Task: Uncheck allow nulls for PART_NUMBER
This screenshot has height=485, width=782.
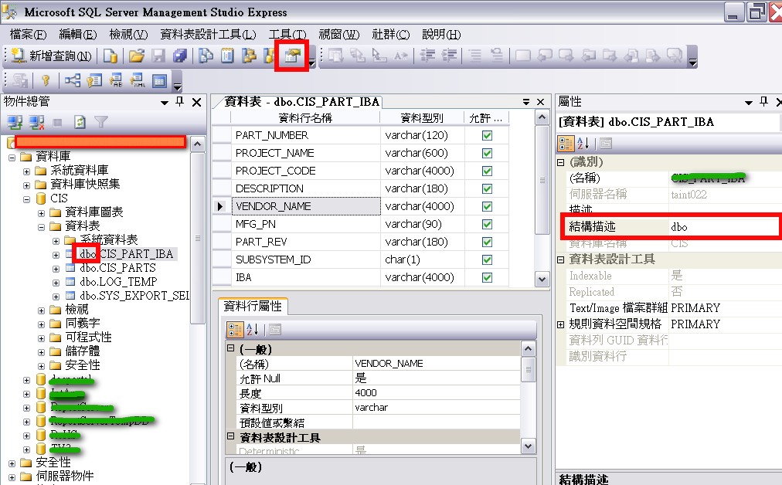Action: click(487, 136)
